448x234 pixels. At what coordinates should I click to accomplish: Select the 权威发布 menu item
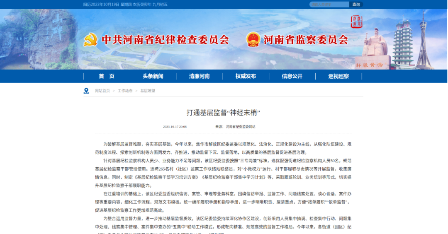click(246, 76)
